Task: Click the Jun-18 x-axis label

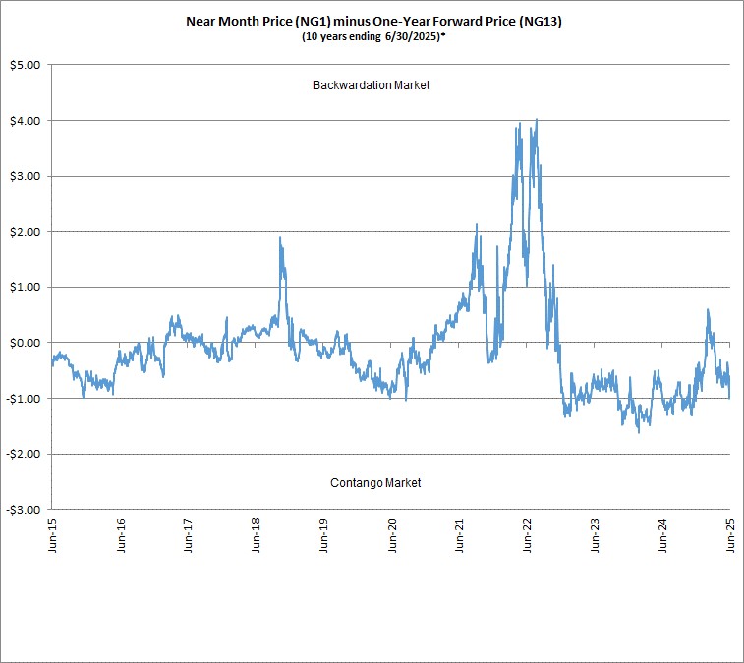Action: (256, 535)
